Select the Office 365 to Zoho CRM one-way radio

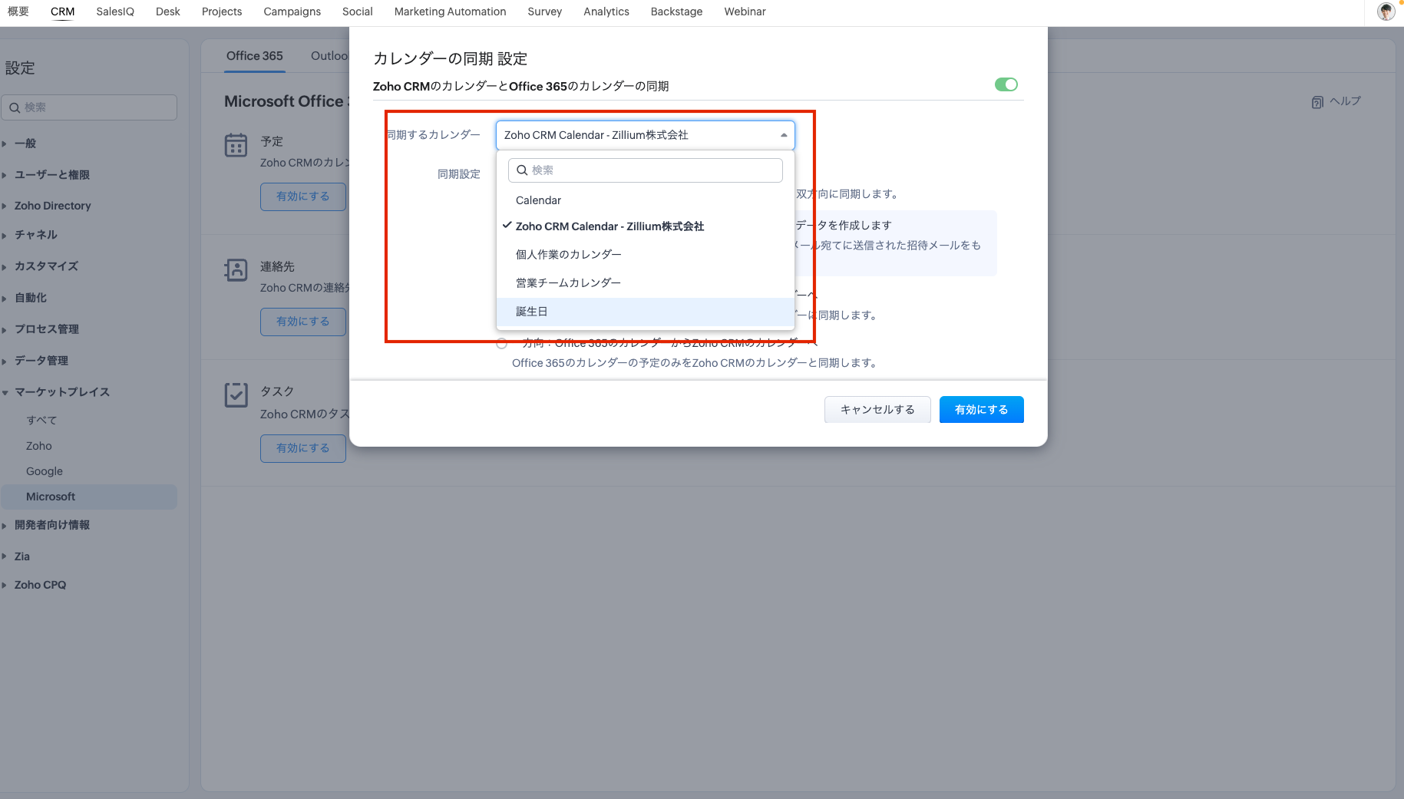[x=502, y=343]
